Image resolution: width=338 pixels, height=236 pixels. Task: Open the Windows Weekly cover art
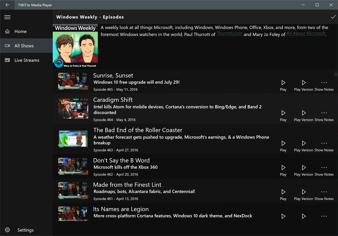[x=75, y=46]
